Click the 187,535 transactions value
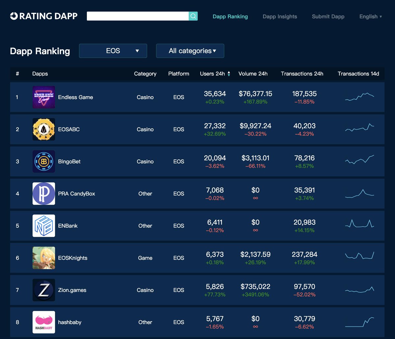This screenshot has height=339, width=395. 304,94
